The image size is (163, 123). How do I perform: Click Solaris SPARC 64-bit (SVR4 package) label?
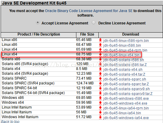[x=33, y=93]
